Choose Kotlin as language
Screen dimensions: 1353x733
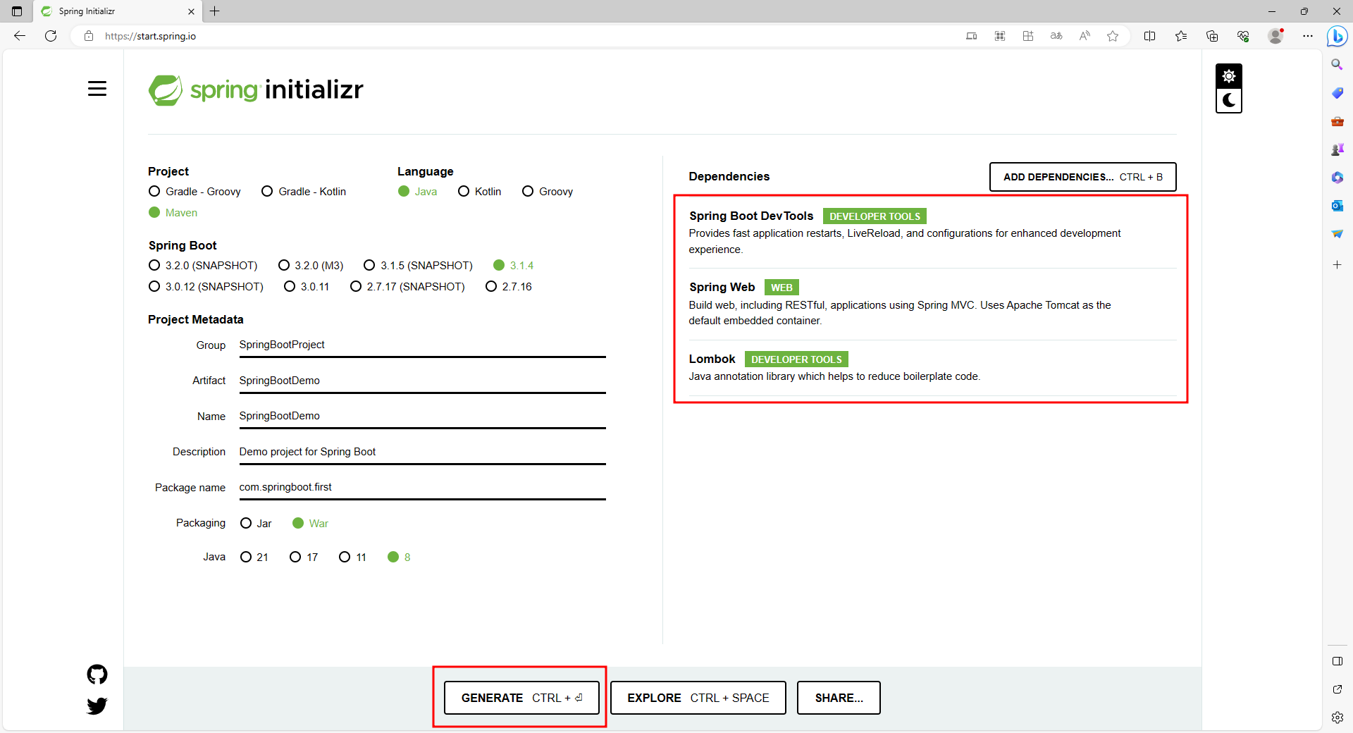pyautogui.click(x=479, y=192)
